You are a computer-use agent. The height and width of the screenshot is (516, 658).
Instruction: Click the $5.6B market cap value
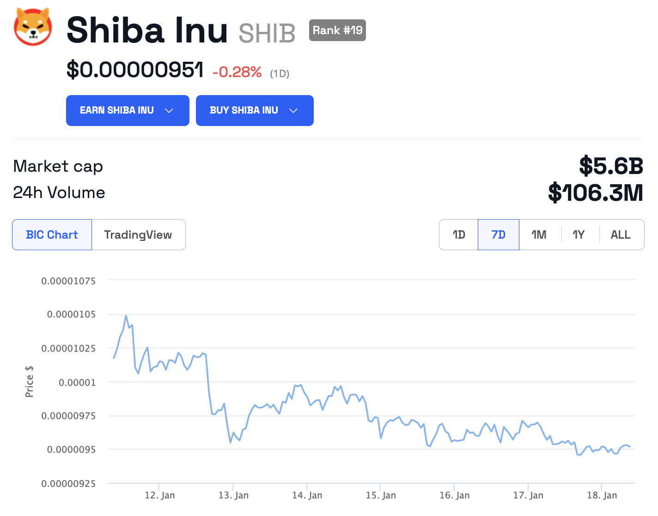point(611,166)
